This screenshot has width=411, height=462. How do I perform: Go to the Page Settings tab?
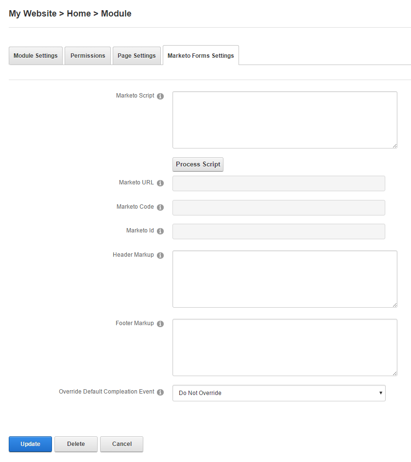[x=137, y=56]
